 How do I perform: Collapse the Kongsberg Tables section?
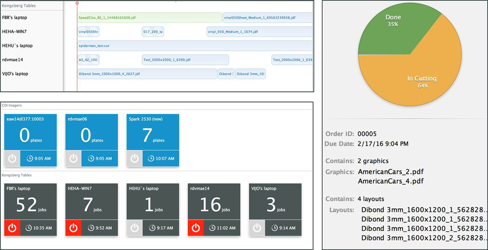point(16,175)
